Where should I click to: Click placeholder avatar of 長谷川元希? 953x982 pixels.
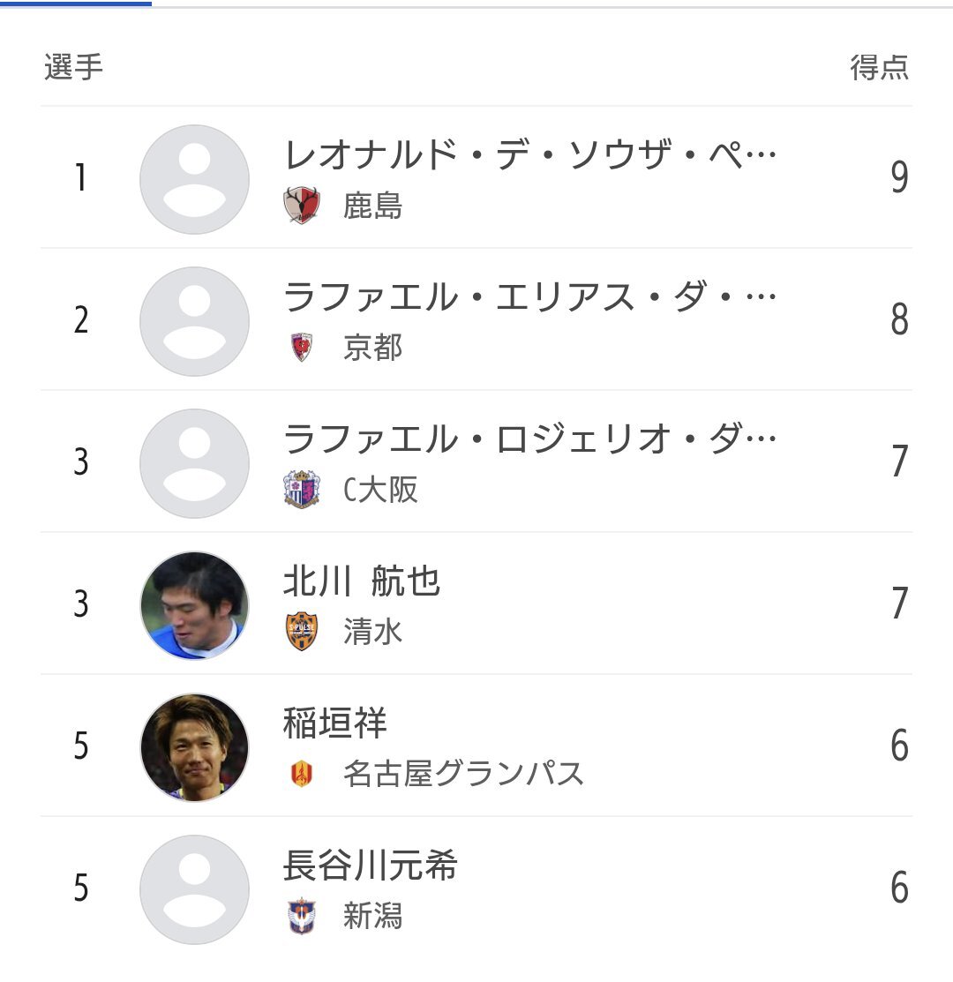click(194, 890)
